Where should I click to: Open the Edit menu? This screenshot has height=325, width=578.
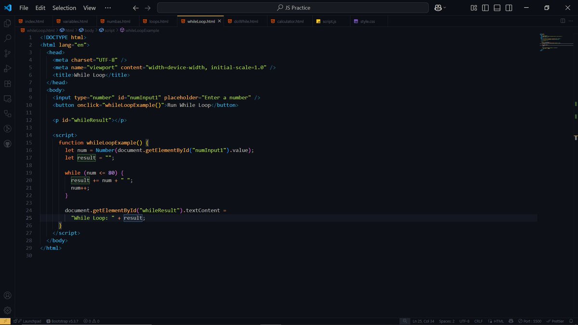[x=40, y=8]
